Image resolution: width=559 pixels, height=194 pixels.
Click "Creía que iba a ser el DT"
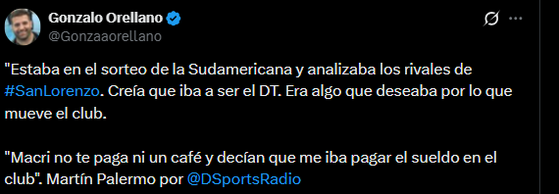pos(187,92)
